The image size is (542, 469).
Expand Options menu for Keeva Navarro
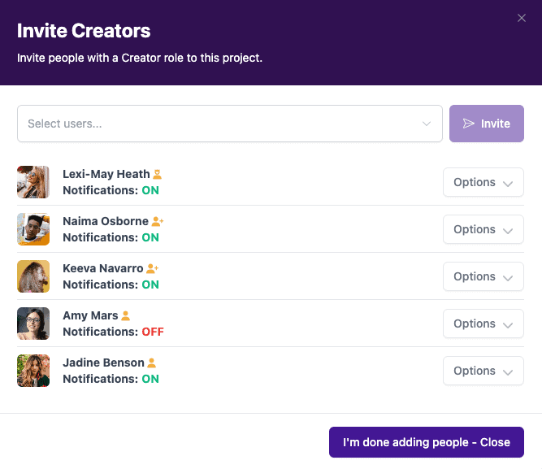click(x=483, y=276)
